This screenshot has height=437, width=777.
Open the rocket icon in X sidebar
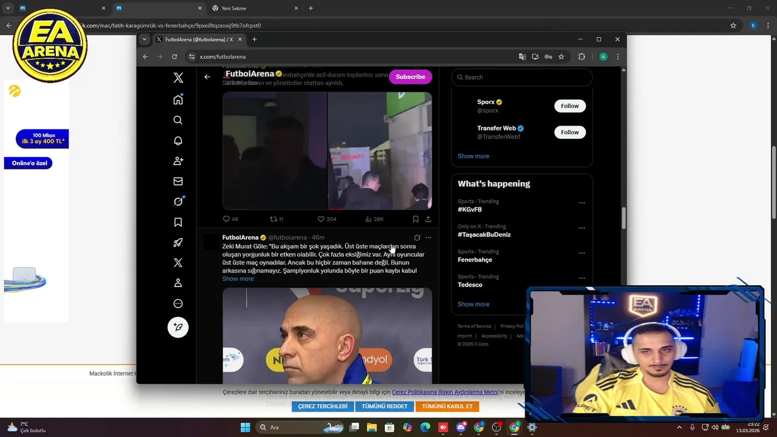point(178,243)
